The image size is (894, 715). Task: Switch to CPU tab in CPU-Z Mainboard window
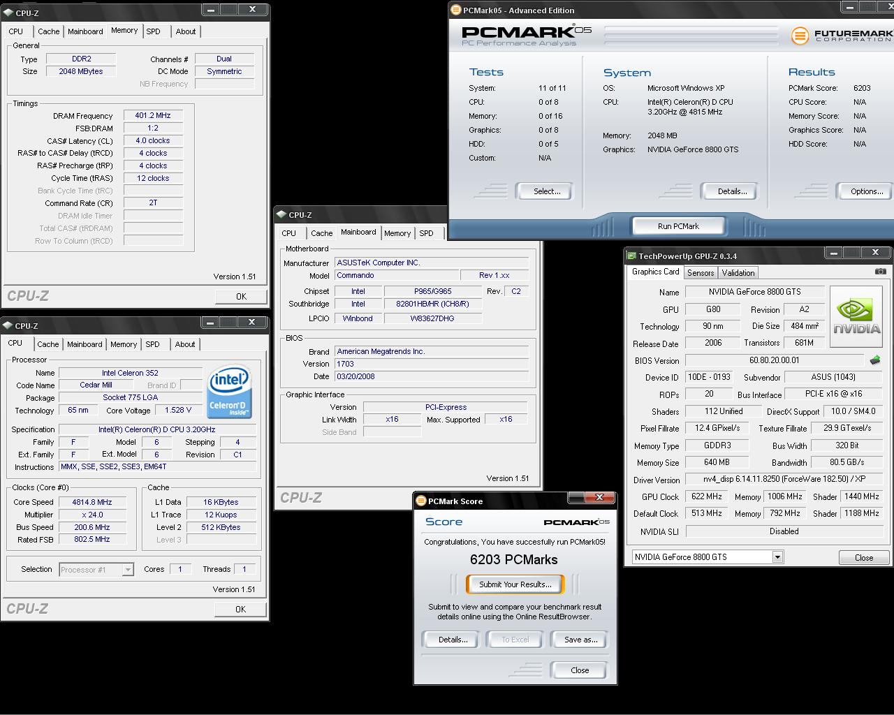(289, 233)
